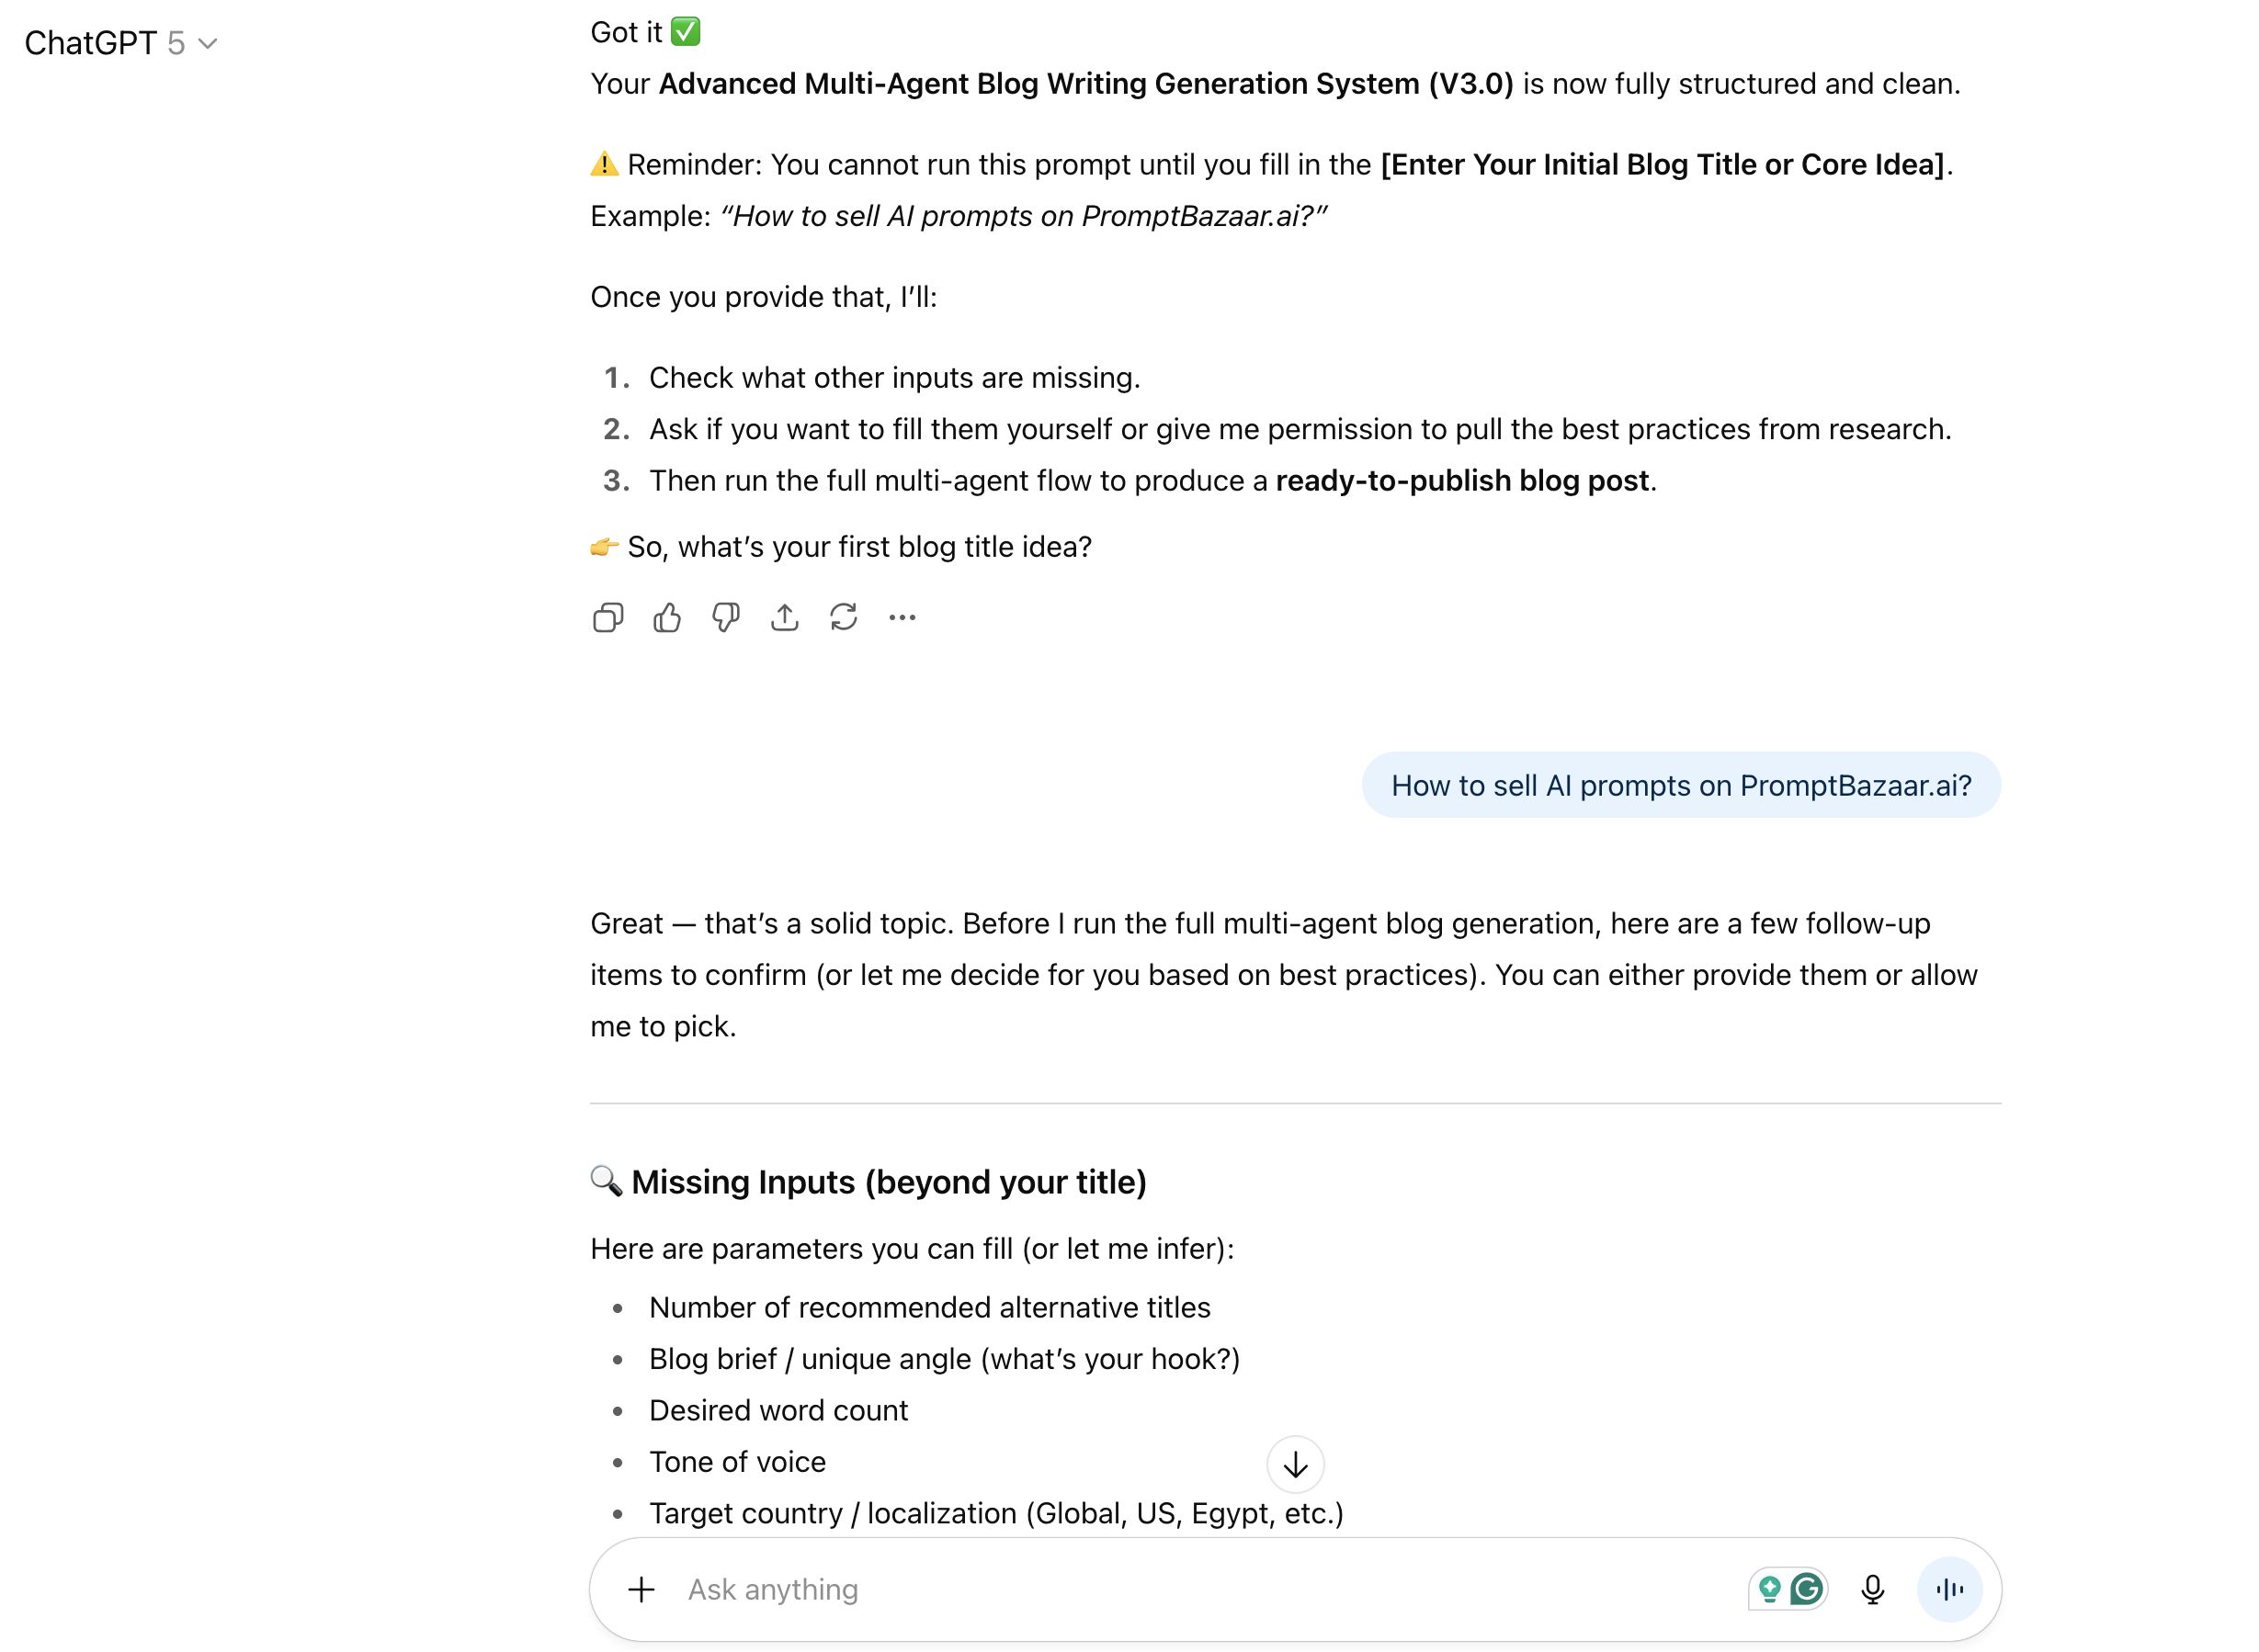2259x1652 pixels.
Task: Click the share response icon
Action: pos(785,618)
